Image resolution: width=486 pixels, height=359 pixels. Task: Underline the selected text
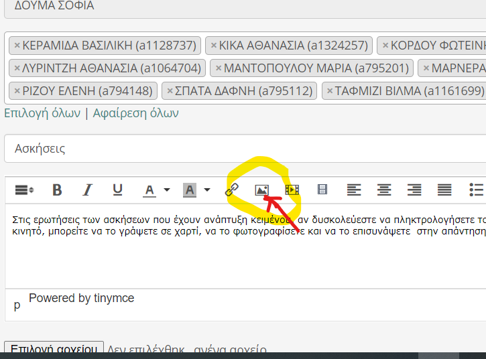[x=117, y=190]
